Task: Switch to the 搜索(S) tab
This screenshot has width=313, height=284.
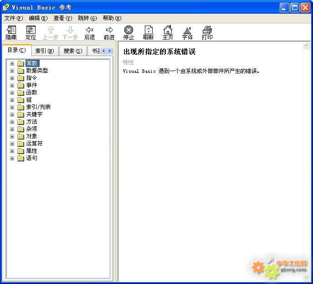Action: [x=73, y=51]
